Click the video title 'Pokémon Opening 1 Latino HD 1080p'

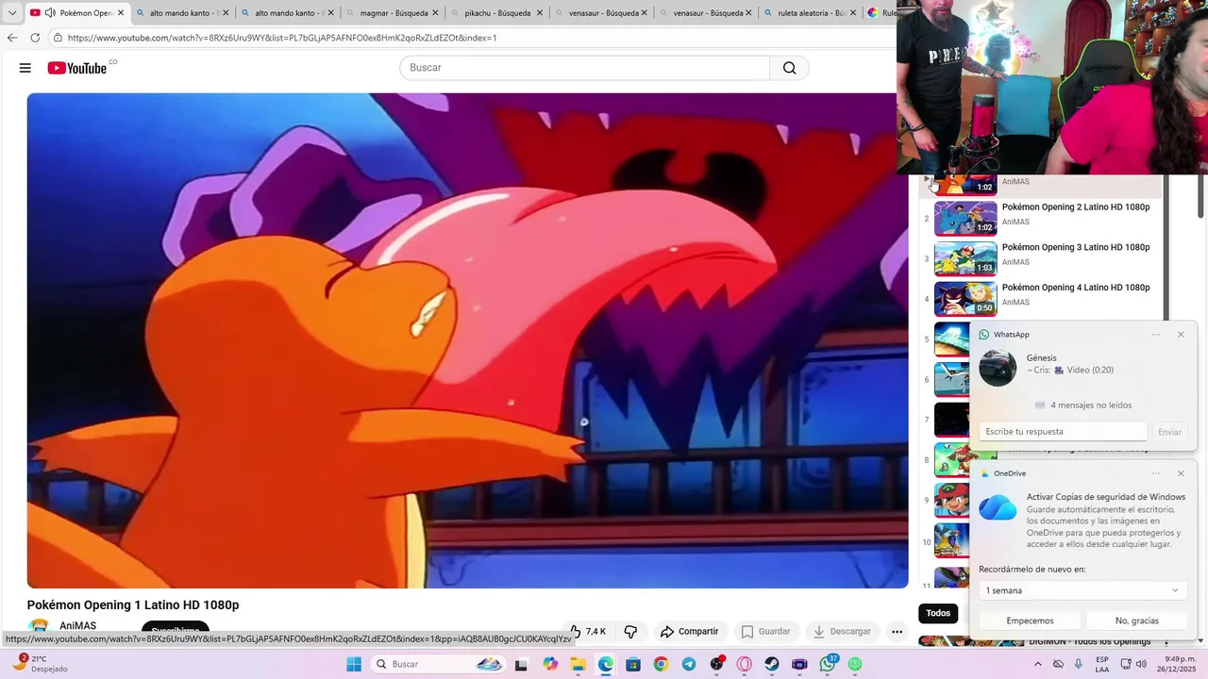click(133, 604)
